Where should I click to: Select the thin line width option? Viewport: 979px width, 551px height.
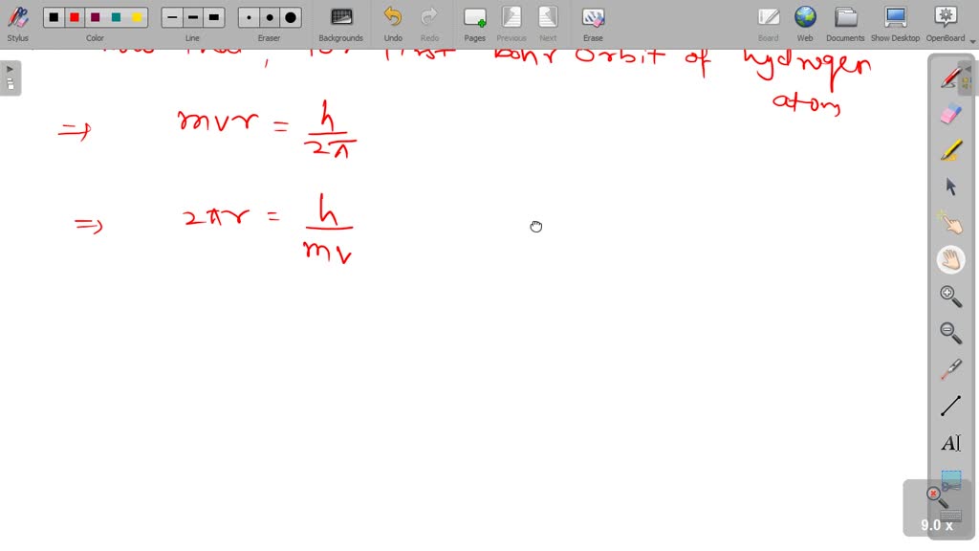pos(172,17)
